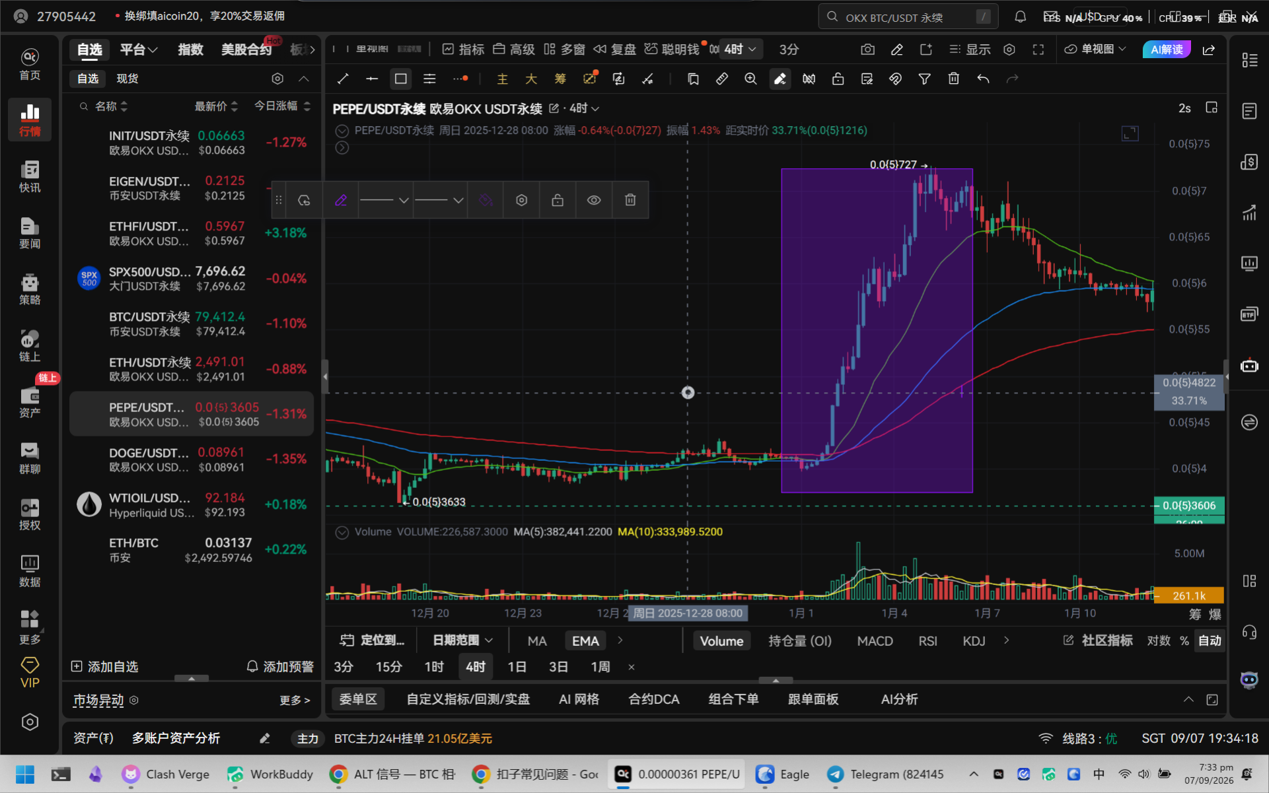Viewport: 1269px width, 793px height.
Task: Toggle lock icon in floating toolbar
Action: [x=558, y=200]
